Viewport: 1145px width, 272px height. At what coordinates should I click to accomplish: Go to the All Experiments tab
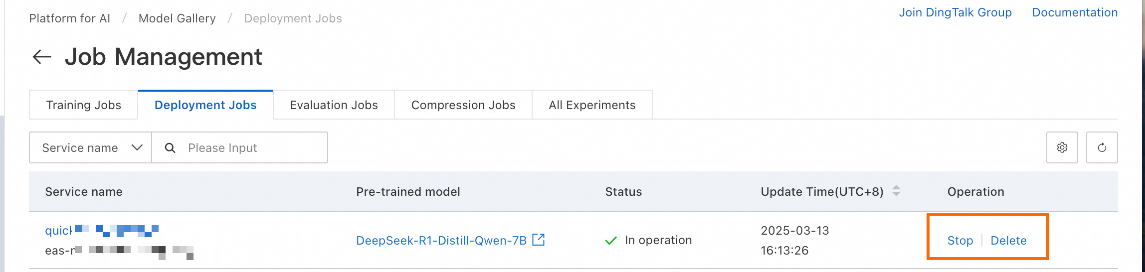pyautogui.click(x=592, y=105)
